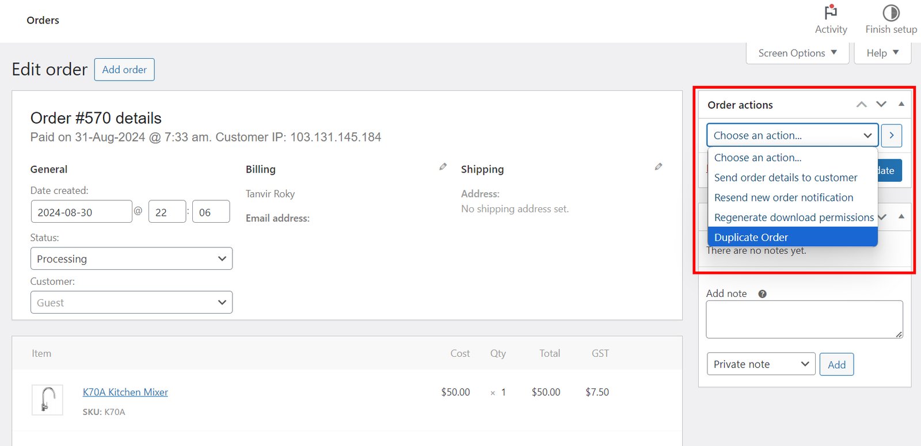This screenshot has height=446, width=921.
Task: Click the Item column header
Action: (x=41, y=353)
